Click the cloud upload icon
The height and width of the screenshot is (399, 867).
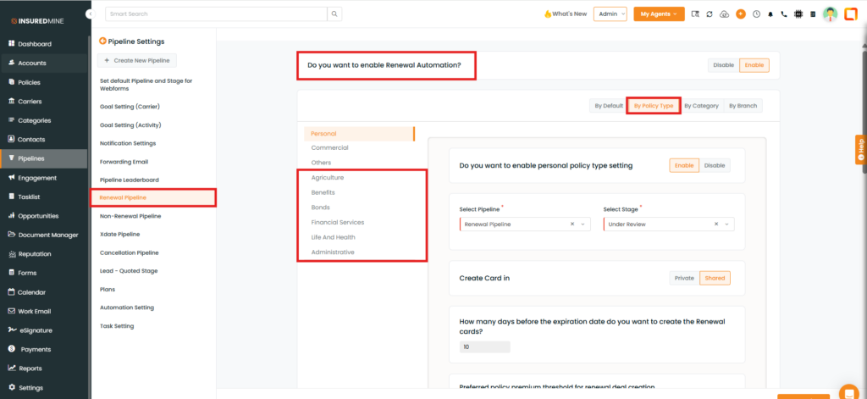tap(724, 14)
